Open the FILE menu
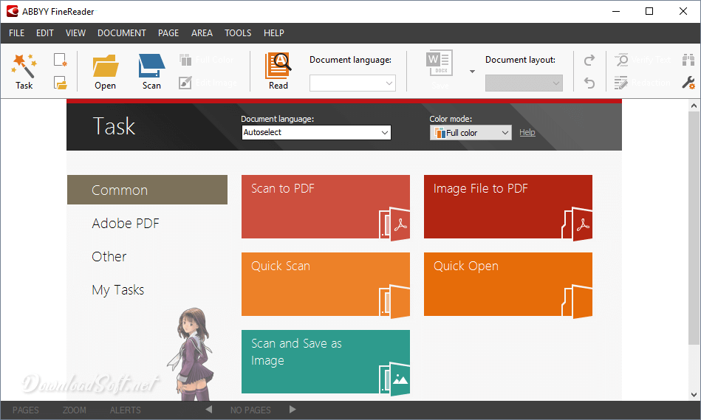 16,33
